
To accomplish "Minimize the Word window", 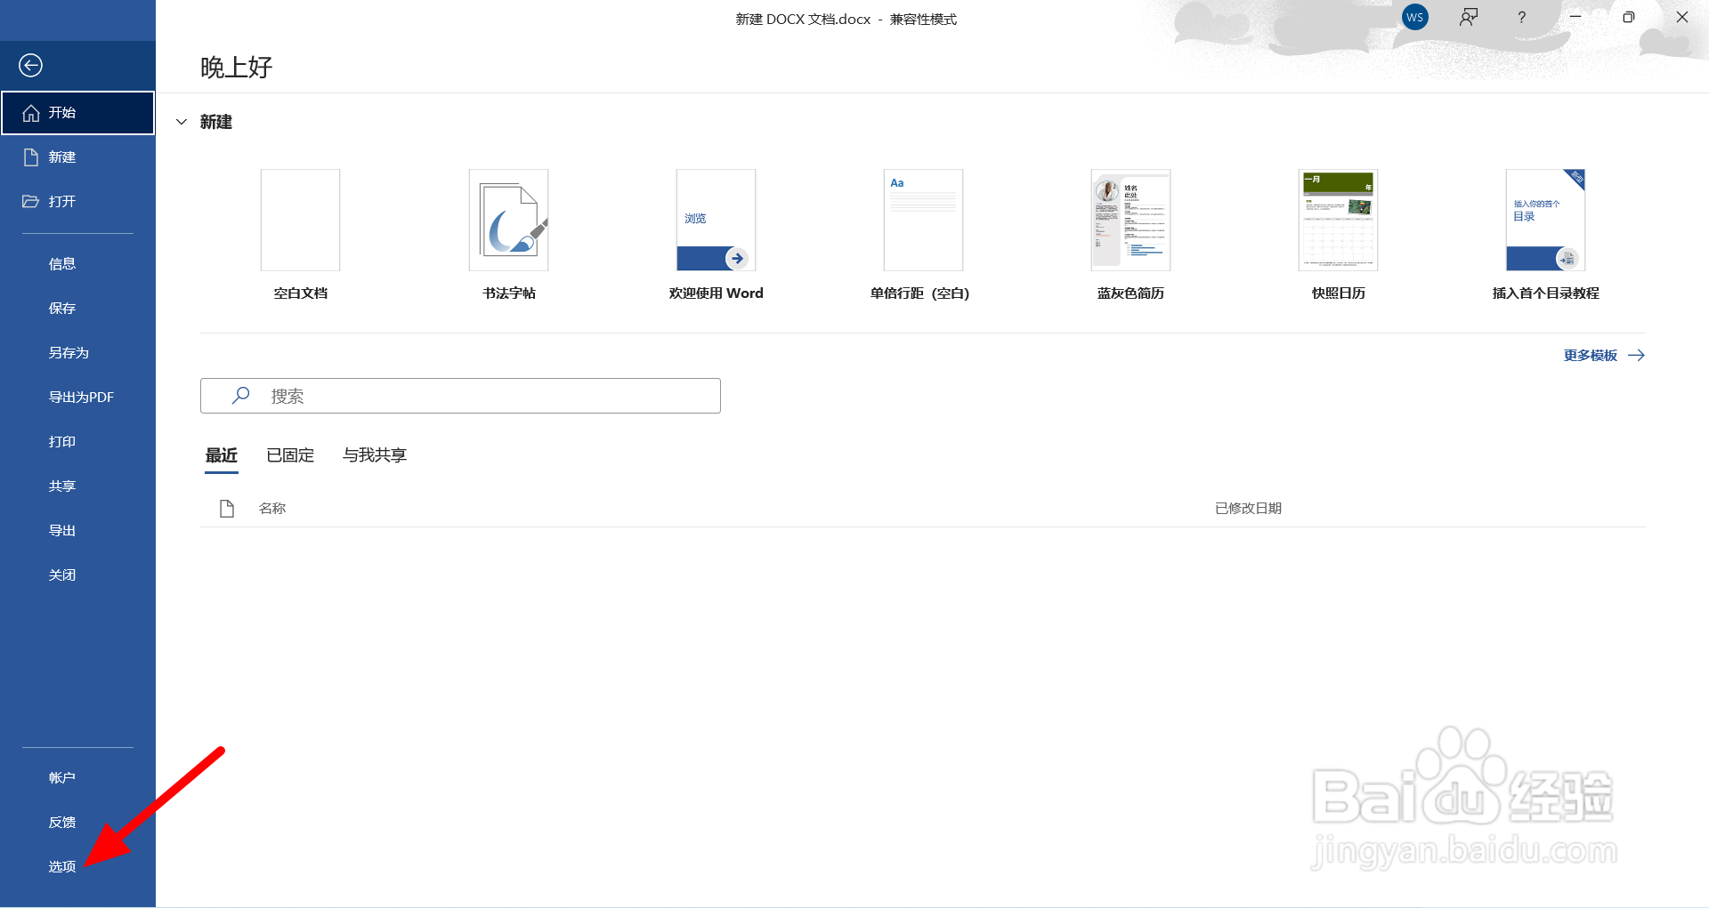I will pos(1575,18).
